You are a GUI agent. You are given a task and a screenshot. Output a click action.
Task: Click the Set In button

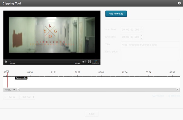click(x=11, y=97)
